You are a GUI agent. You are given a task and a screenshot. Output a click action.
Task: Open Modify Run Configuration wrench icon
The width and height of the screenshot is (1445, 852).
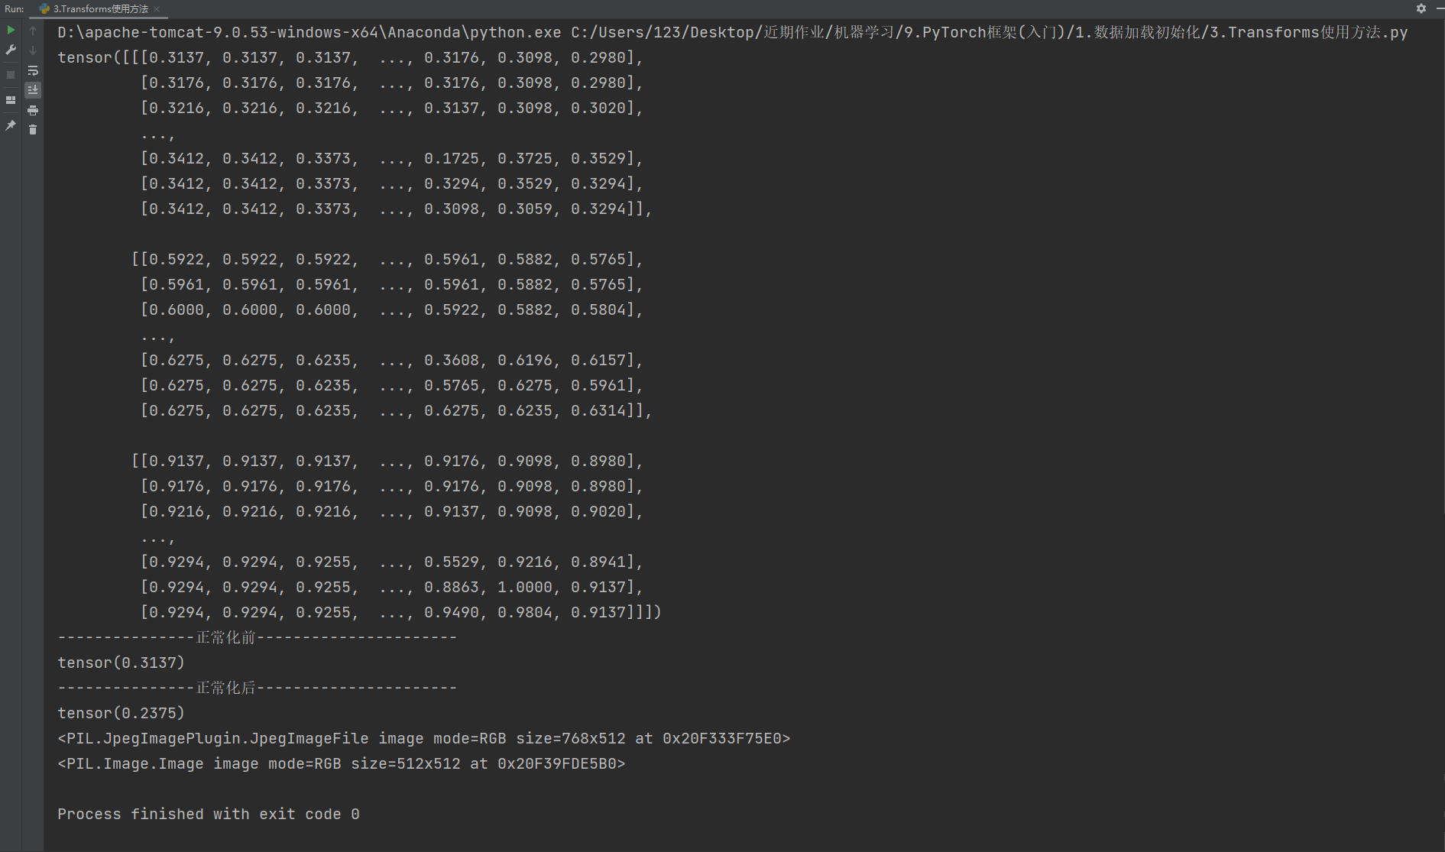[x=11, y=50]
